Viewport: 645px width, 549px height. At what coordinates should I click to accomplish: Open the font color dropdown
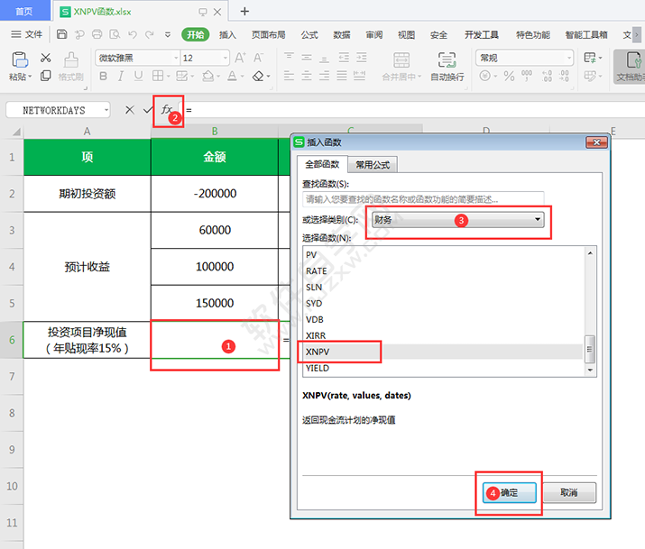point(242,76)
